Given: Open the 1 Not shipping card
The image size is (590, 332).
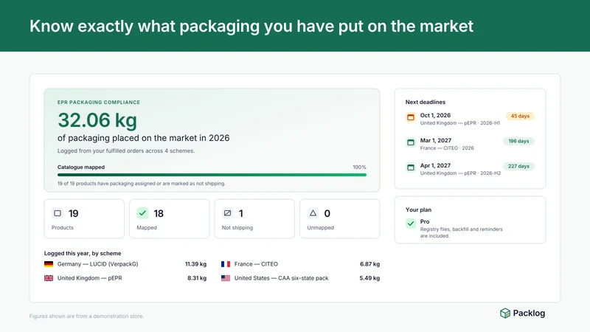Looking at the screenshot, I should 254,218.
